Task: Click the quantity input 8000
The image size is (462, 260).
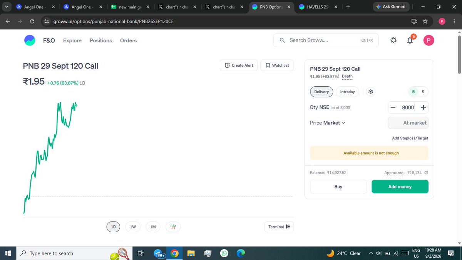Action: tap(408, 108)
